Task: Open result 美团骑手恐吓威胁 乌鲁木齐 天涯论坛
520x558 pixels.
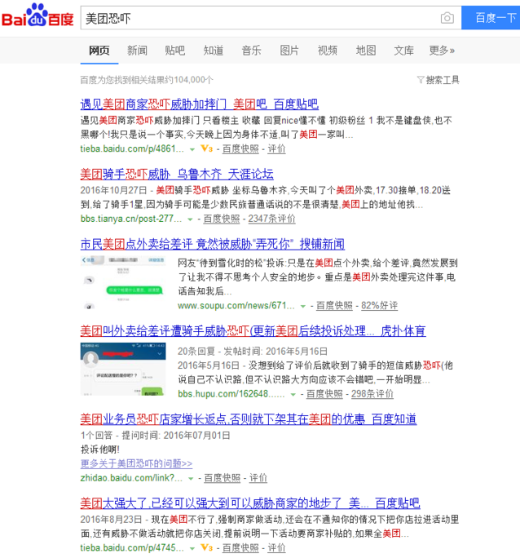Action: (x=177, y=174)
